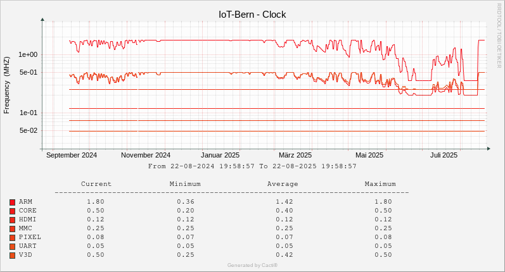The width and height of the screenshot is (505, 272).
Task: Click CORE average value 0.40
Action: pyautogui.click(x=284, y=211)
